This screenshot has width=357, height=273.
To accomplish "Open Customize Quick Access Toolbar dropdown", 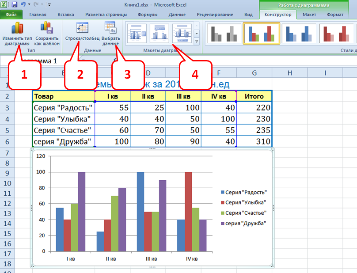I will coord(49,5).
